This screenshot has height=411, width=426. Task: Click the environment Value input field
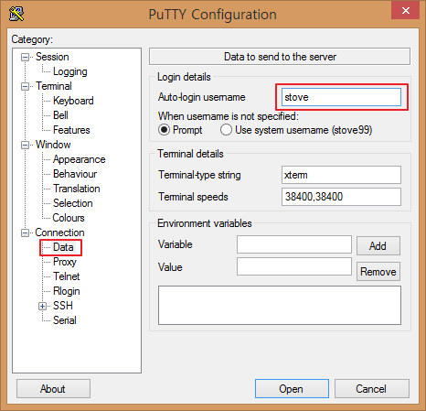coord(294,266)
